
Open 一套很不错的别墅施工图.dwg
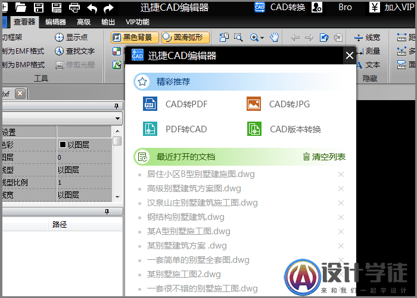point(203,288)
